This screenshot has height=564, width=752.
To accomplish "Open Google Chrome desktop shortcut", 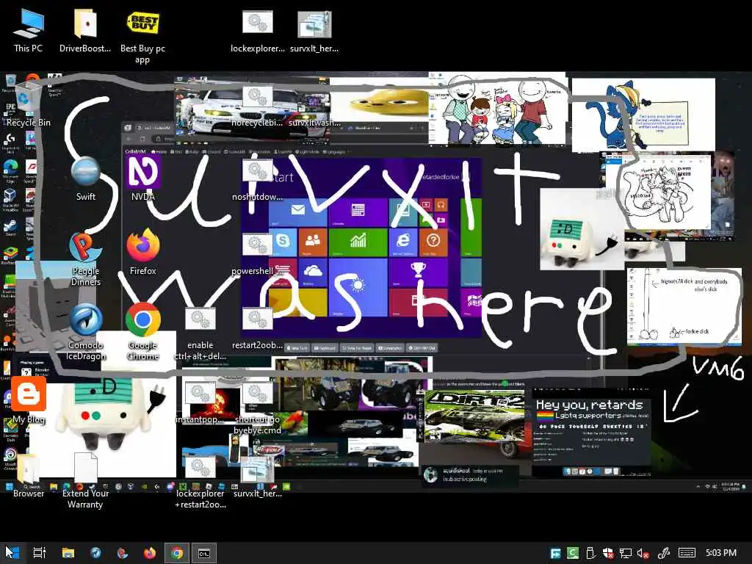I will 142,333.
